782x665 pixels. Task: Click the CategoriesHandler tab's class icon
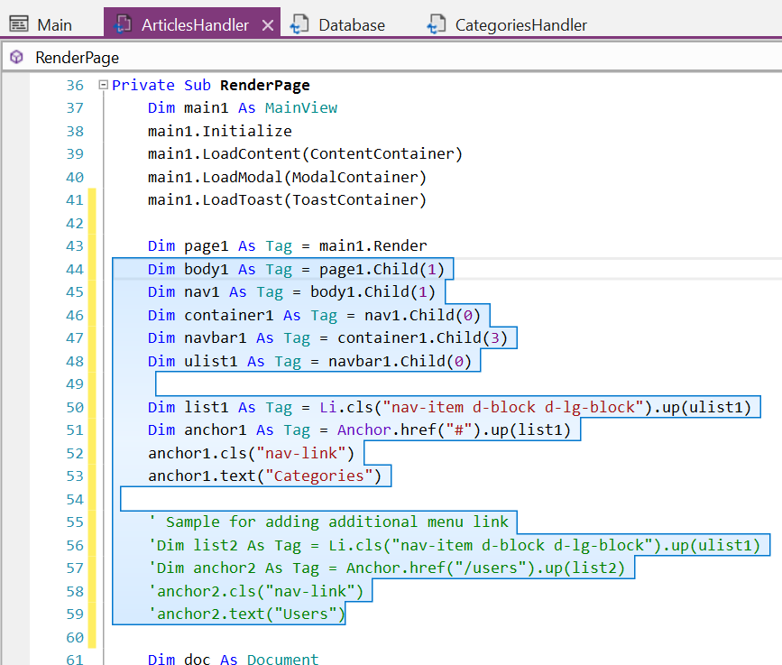pos(437,24)
